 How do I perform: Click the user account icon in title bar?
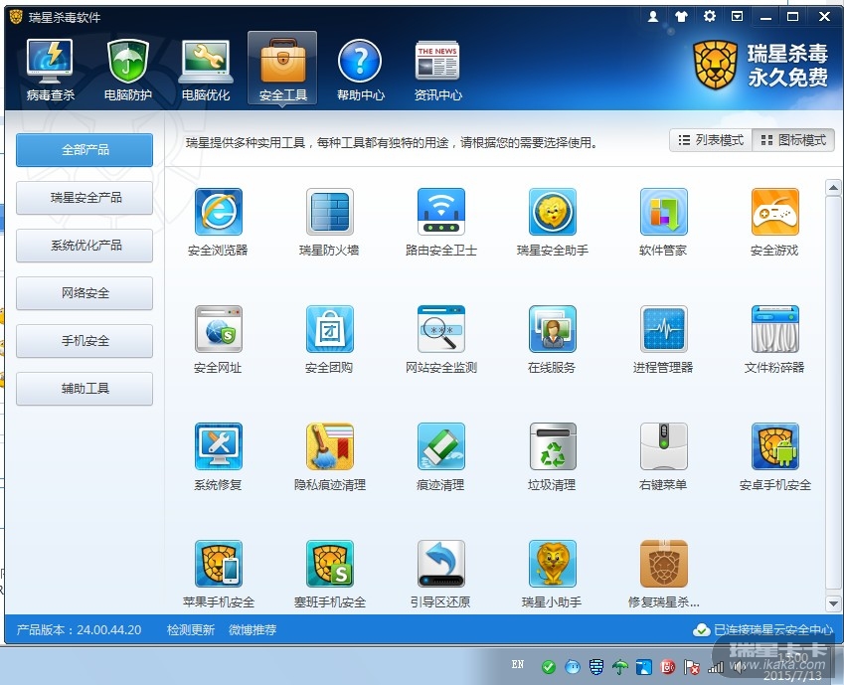tap(653, 17)
